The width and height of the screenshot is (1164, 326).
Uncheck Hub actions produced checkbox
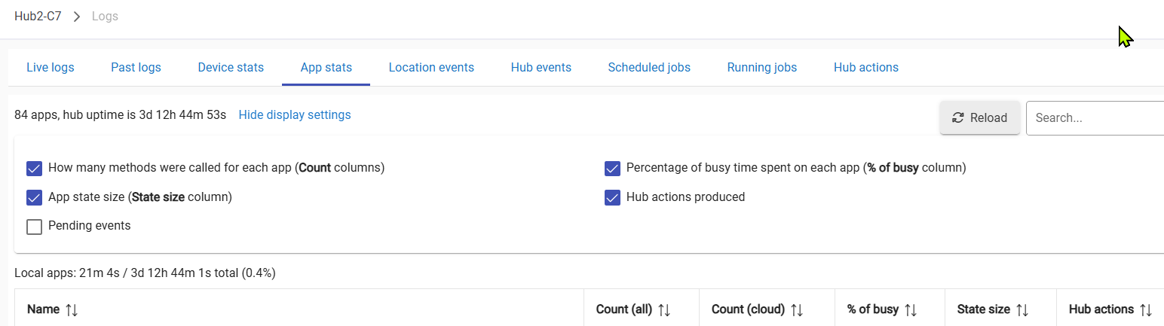tap(612, 197)
